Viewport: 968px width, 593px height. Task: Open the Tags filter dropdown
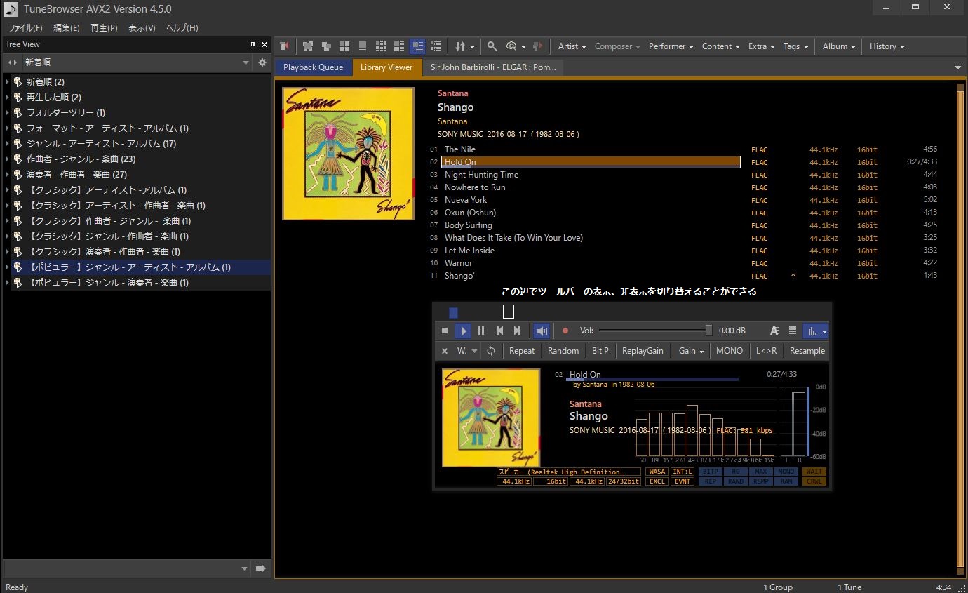(795, 46)
